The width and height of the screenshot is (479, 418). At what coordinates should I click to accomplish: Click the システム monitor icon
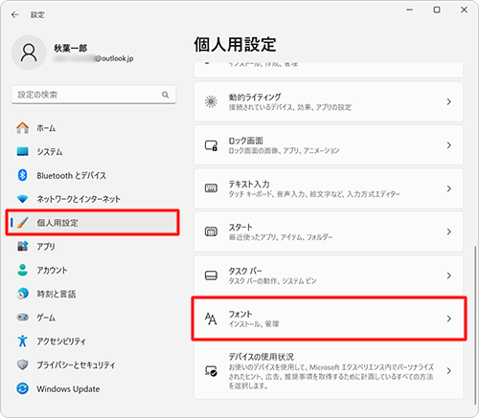click(x=22, y=151)
